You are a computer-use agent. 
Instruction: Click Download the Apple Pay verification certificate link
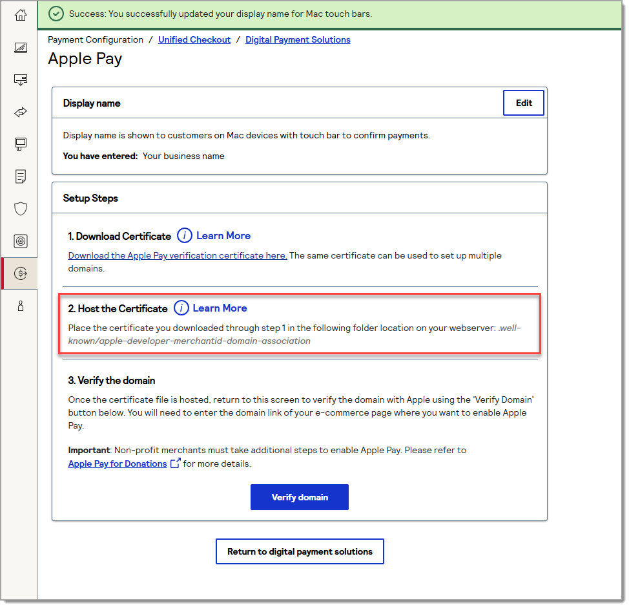[x=178, y=256]
